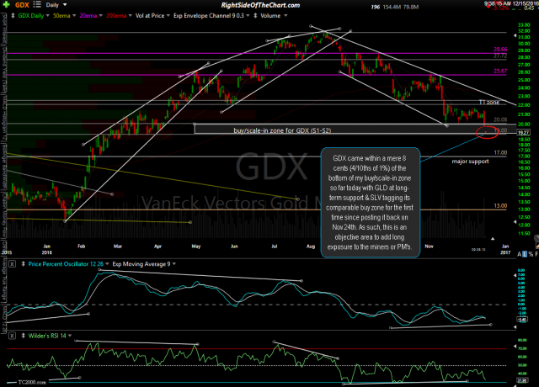Click the GDX ticker symbol
Image resolution: width=539 pixels, height=387 pixels.
pyautogui.click(x=22, y=5)
